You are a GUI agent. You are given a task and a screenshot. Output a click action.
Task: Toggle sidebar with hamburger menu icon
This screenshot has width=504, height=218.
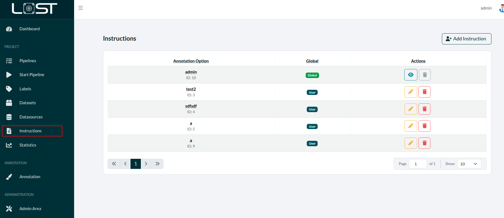coord(81,8)
